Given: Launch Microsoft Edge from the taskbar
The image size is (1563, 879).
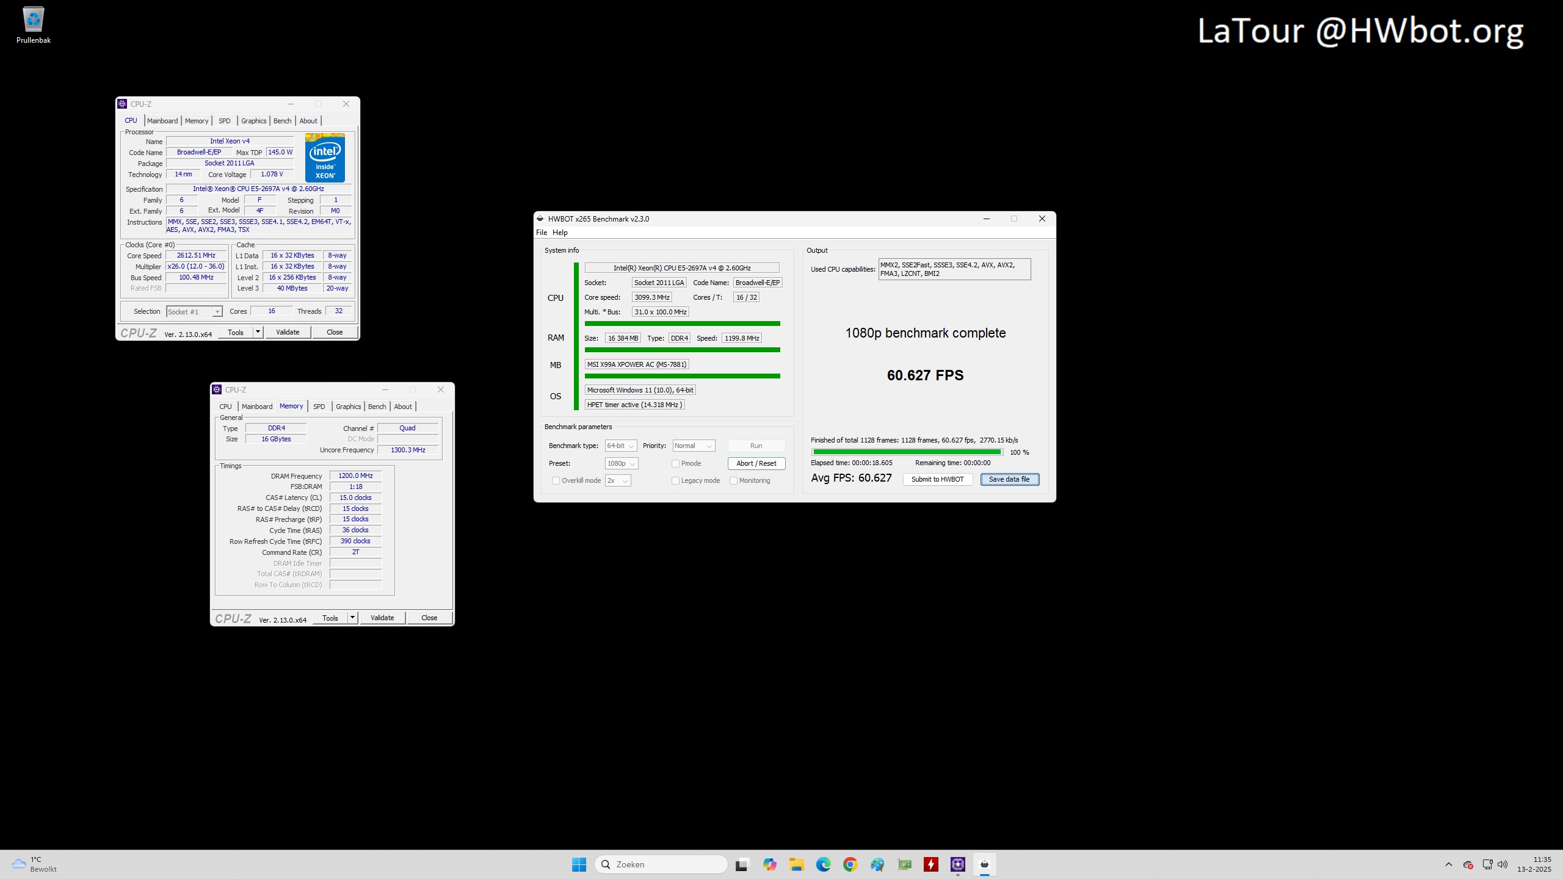Looking at the screenshot, I should (823, 864).
